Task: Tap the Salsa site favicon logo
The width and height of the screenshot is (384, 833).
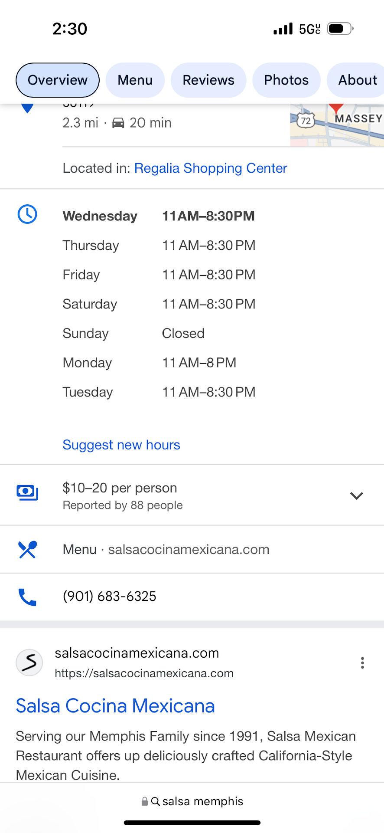Action: (x=29, y=662)
